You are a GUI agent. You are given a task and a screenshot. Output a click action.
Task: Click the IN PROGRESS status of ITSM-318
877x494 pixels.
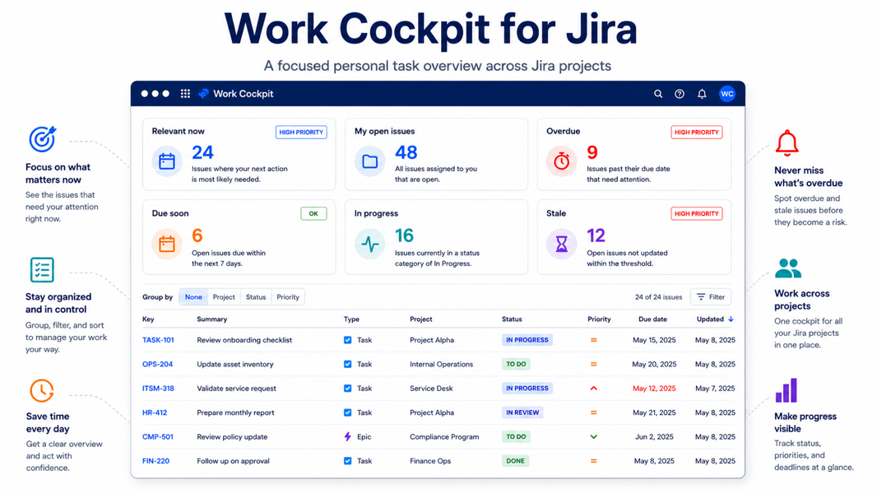click(527, 389)
